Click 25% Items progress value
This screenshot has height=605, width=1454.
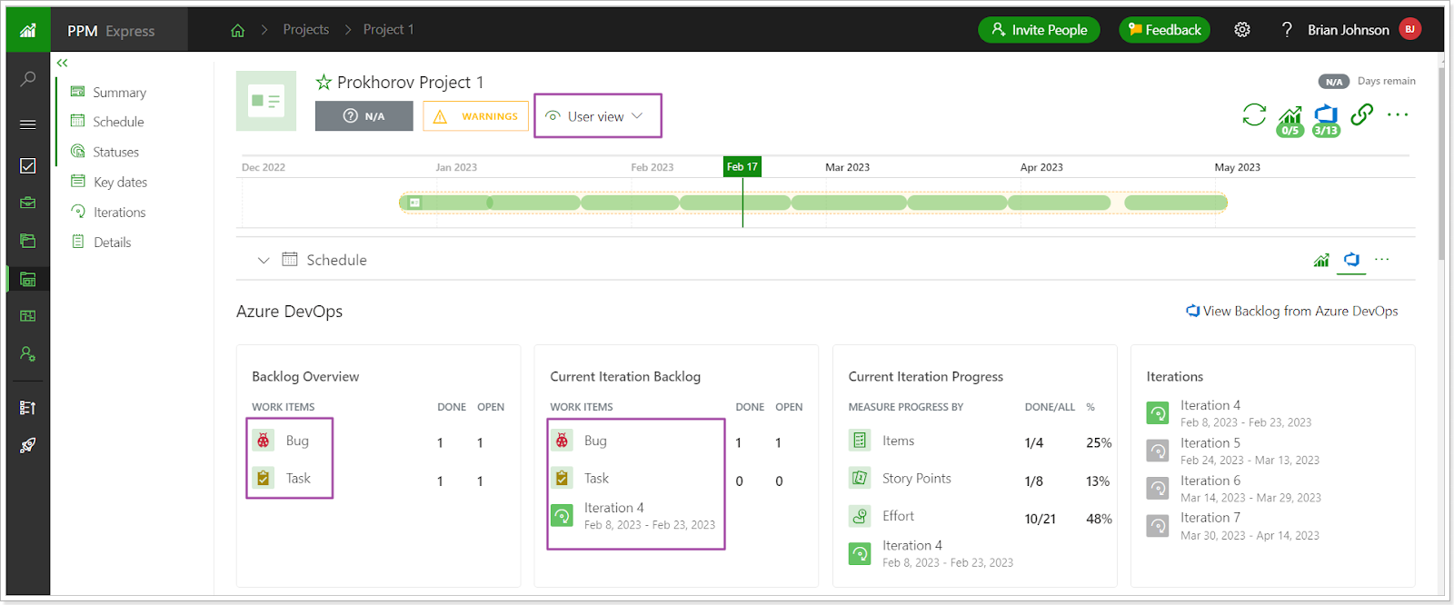tap(1099, 442)
